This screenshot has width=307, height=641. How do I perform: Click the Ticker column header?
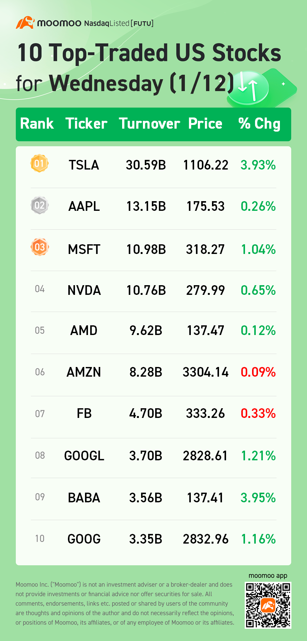point(86,124)
